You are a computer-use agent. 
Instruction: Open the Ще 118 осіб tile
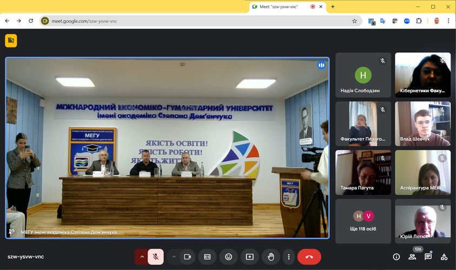(363, 221)
